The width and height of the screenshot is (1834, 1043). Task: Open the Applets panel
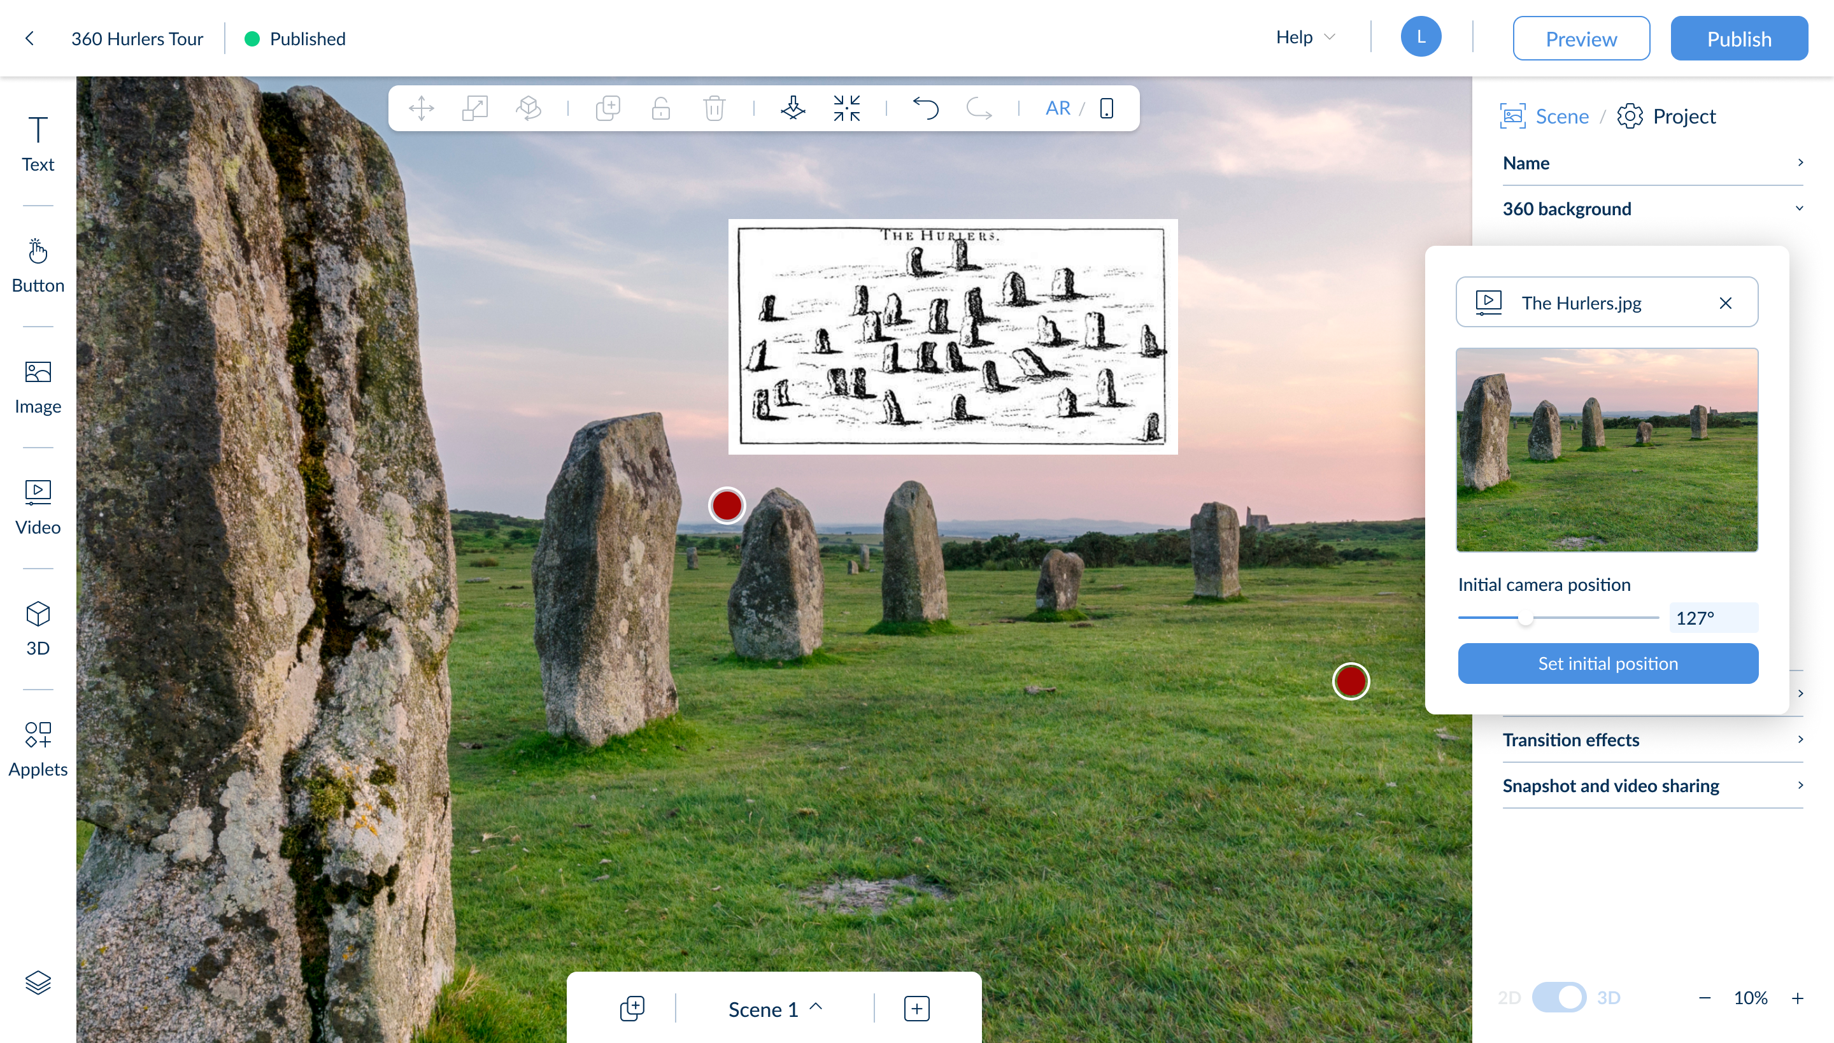(38, 749)
